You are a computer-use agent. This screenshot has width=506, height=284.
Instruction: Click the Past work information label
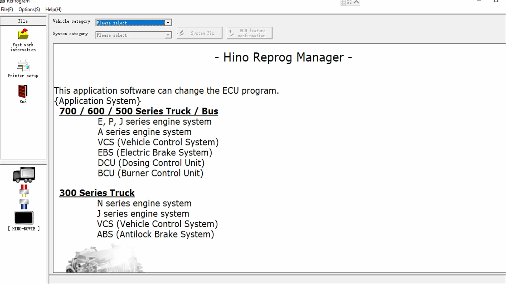click(23, 47)
